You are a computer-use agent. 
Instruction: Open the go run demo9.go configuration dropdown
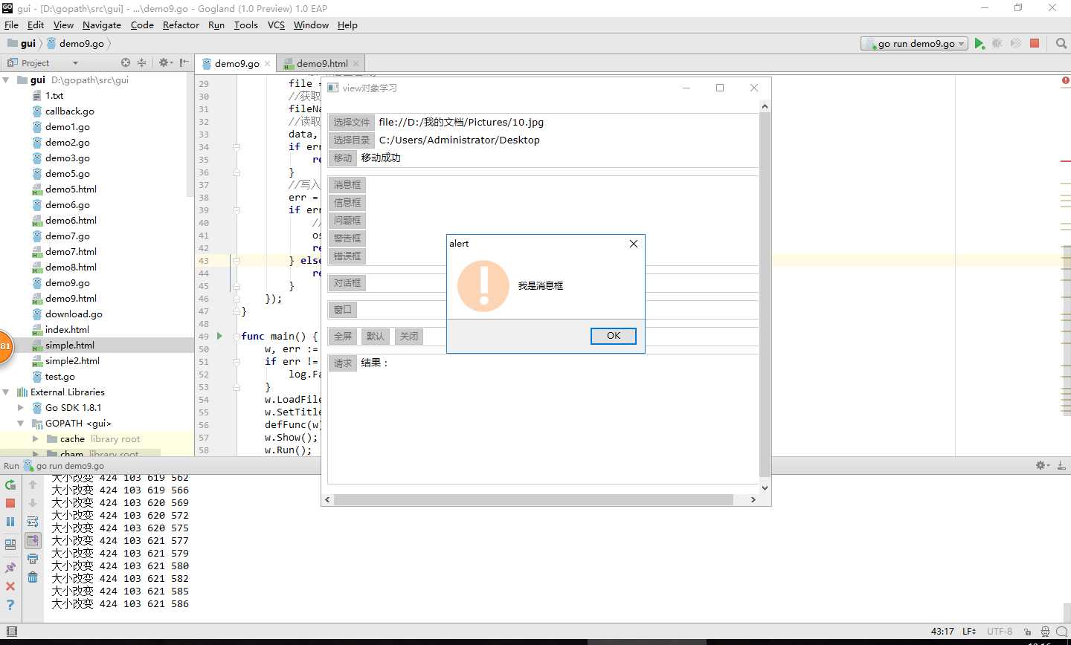[915, 43]
